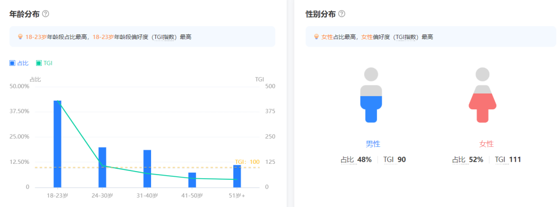Viewport: 557px width, 207px height.
Task: Click help icon beside 性别分布 title
Action: (x=341, y=14)
